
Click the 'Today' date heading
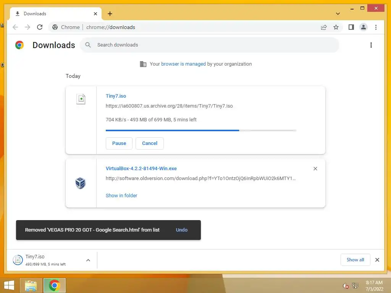[x=73, y=76]
